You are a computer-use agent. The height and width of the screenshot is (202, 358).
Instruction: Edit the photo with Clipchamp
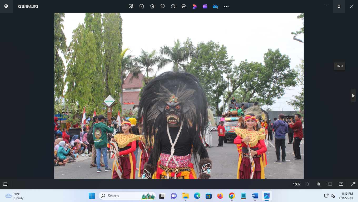coord(205,6)
